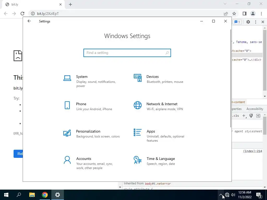Open Chrome three-dot menu
This screenshot has width=267, height=200.
click(x=261, y=14)
